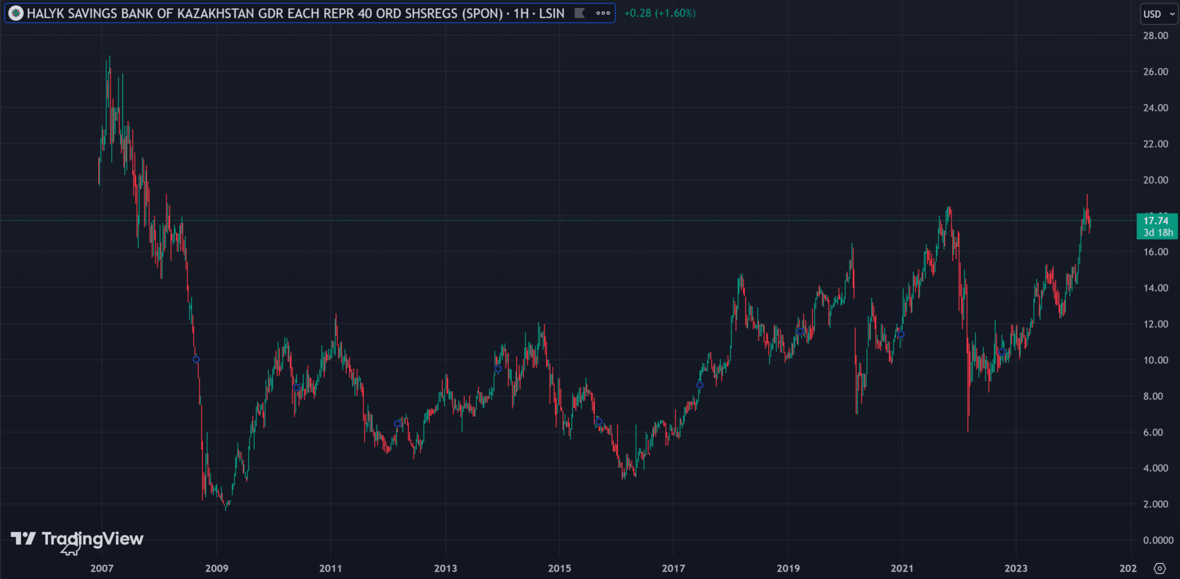The width and height of the screenshot is (1180, 579).
Task: Select the event marker circle near 2021
Action: click(901, 334)
